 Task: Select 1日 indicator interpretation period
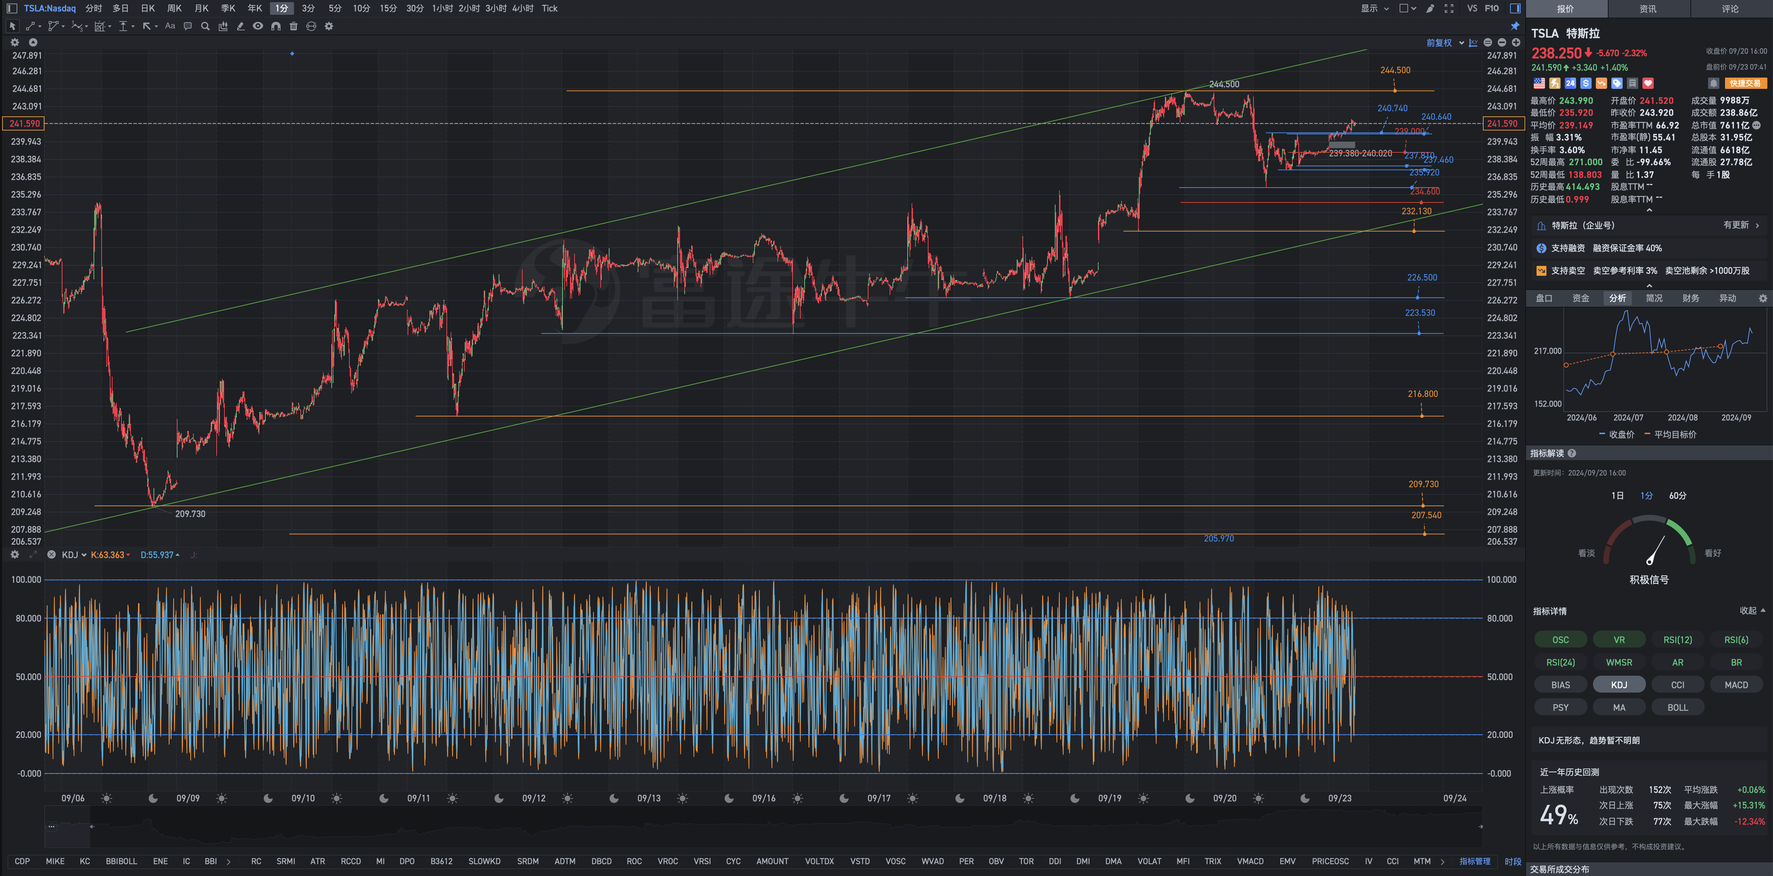(1617, 496)
